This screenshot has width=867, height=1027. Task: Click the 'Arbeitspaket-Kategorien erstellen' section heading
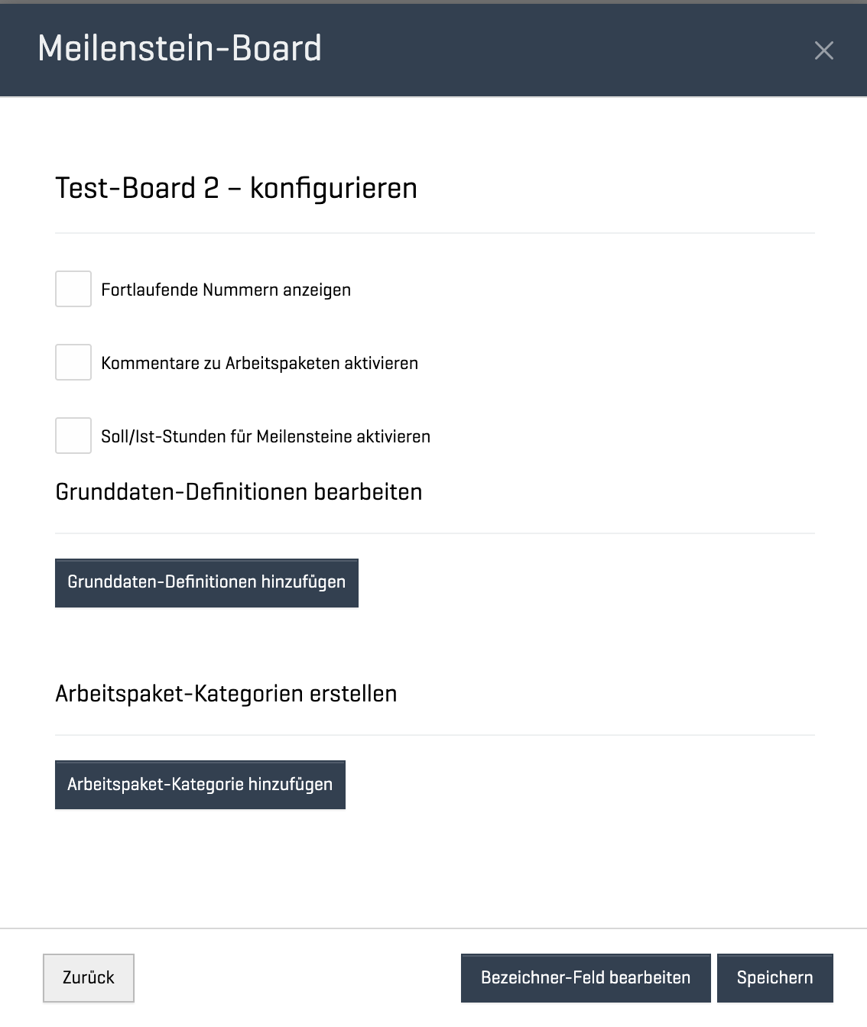tap(226, 694)
